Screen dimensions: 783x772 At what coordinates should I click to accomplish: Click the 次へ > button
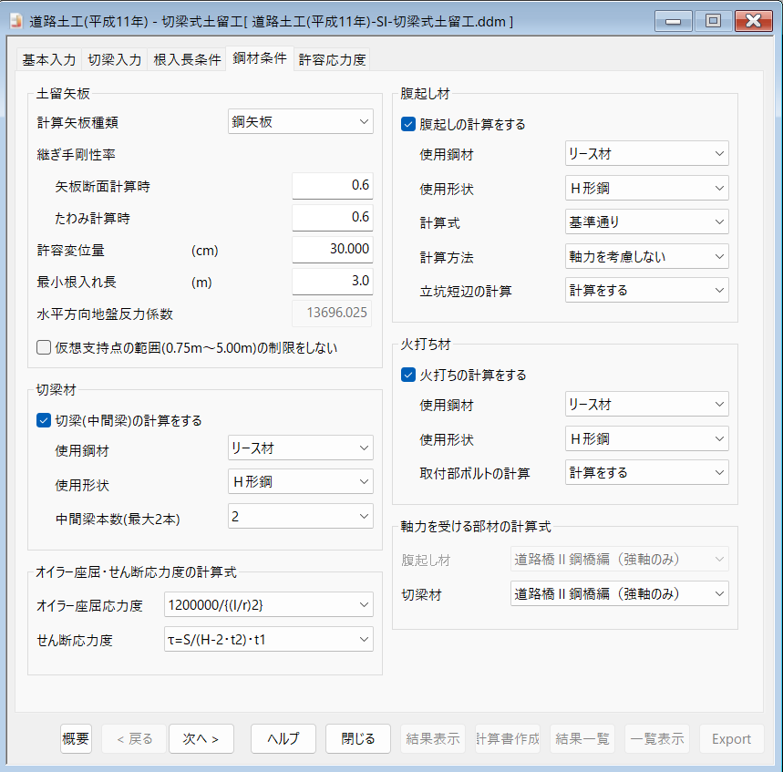click(201, 739)
